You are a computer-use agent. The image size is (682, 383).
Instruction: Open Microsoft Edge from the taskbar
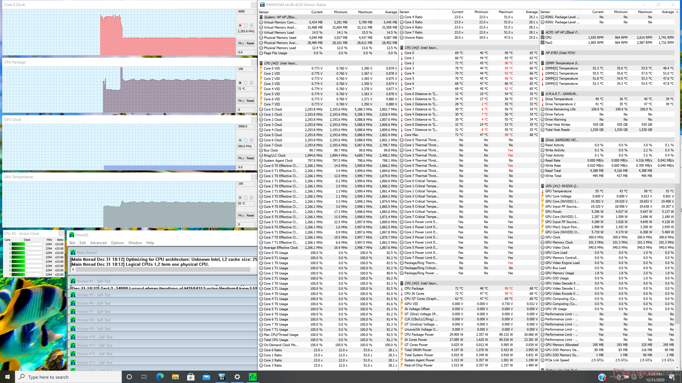[160, 377]
